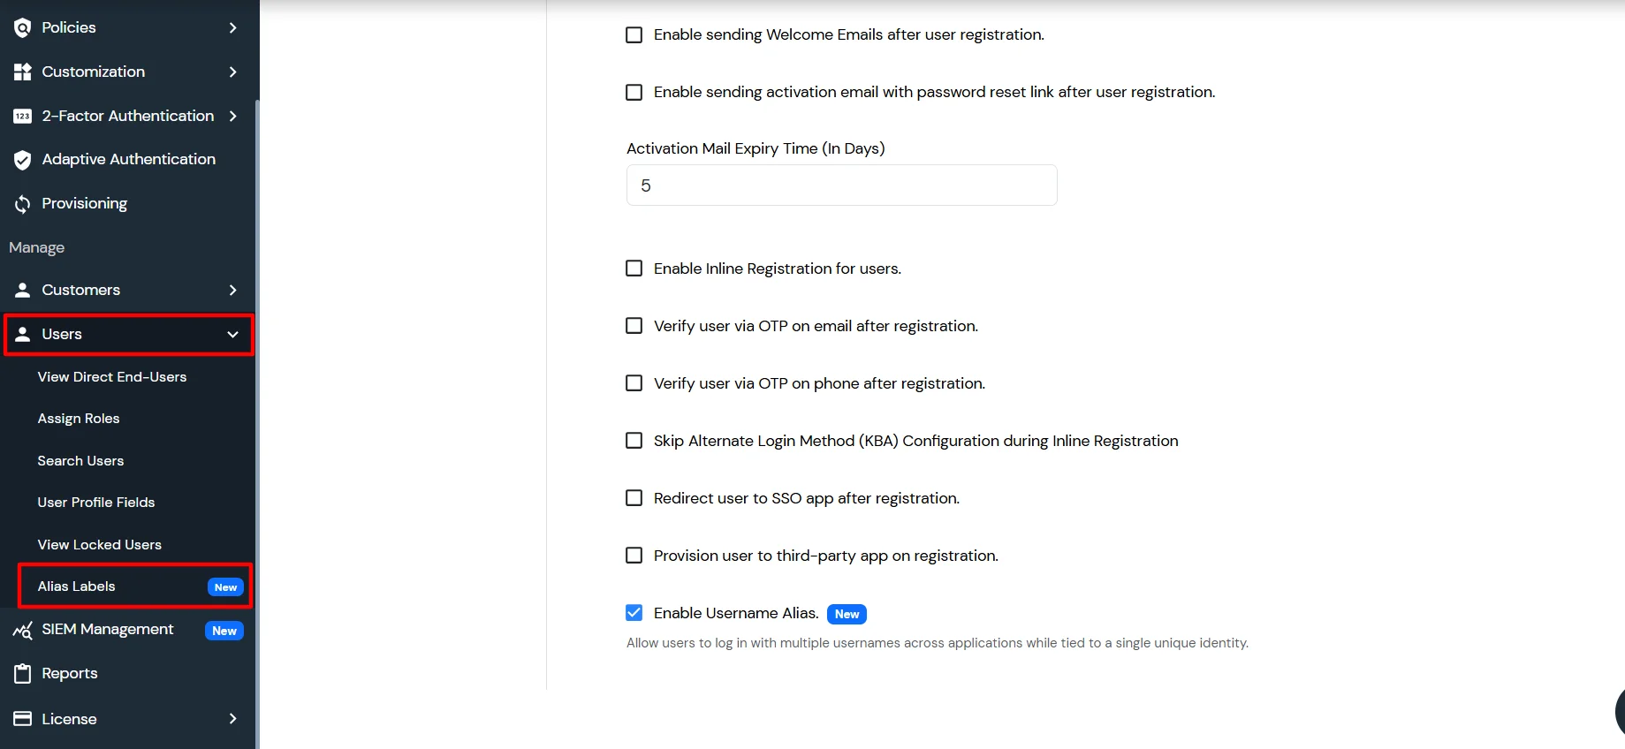Click the Customers person icon
The height and width of the screenshot is (749, 1625).
click(x=22, y=290)
